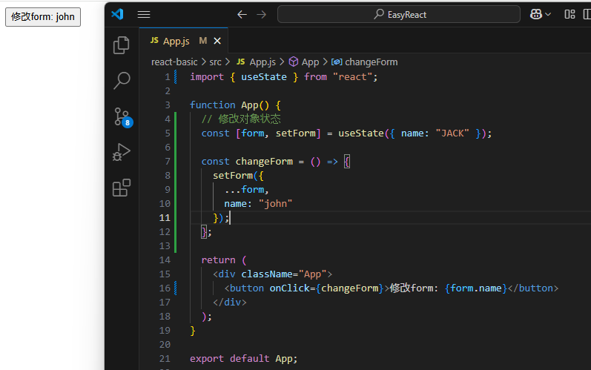The image size is (591, 370).
Task: Click the App symbol breadcrumb
Action: 310,62
